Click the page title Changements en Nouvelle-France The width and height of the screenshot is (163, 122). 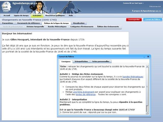click(x=29, y=20)
